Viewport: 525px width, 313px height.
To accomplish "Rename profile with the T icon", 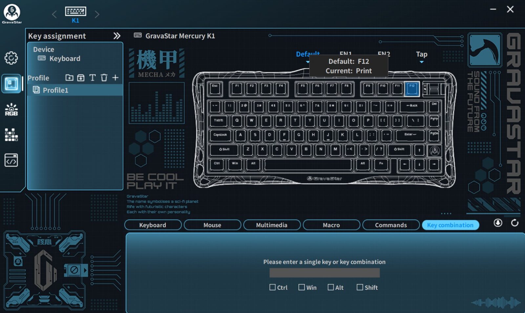I will (93, 78).
